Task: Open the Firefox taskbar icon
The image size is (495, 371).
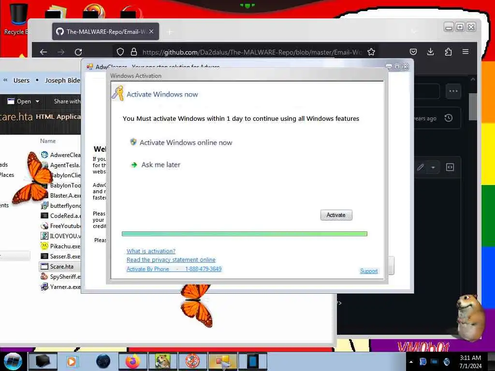Action: [x=133, y=361]
